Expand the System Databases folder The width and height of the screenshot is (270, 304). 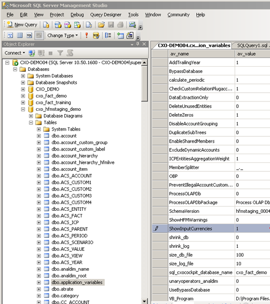pos(23,76)
